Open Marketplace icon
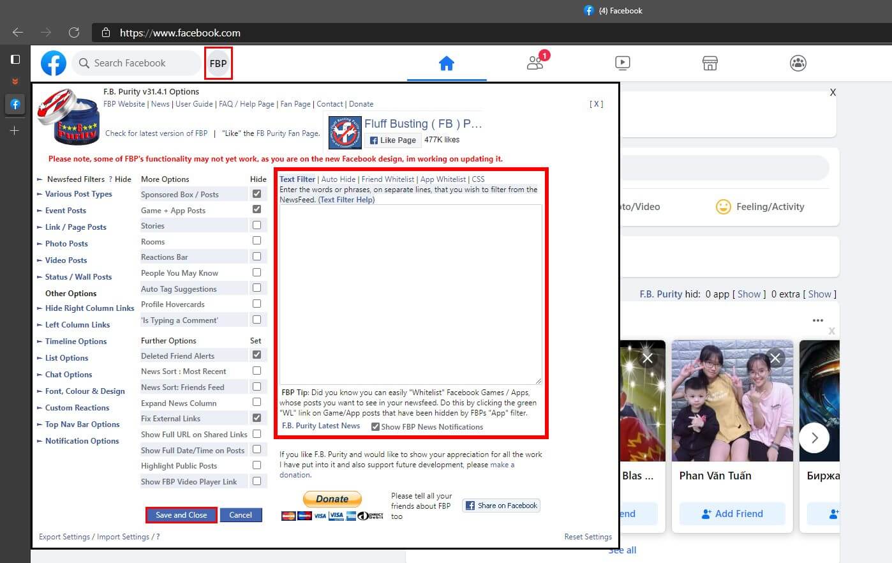This screenshot has height=563, width=892. tap(710, 63)
